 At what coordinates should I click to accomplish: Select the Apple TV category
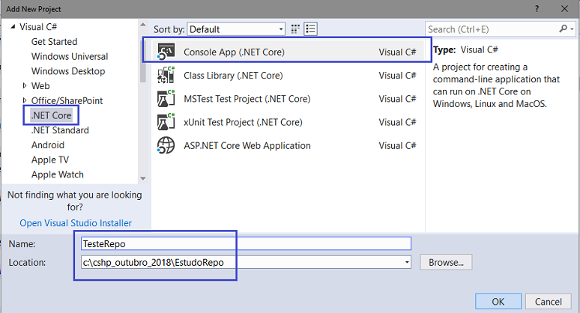tap(50, 159)
